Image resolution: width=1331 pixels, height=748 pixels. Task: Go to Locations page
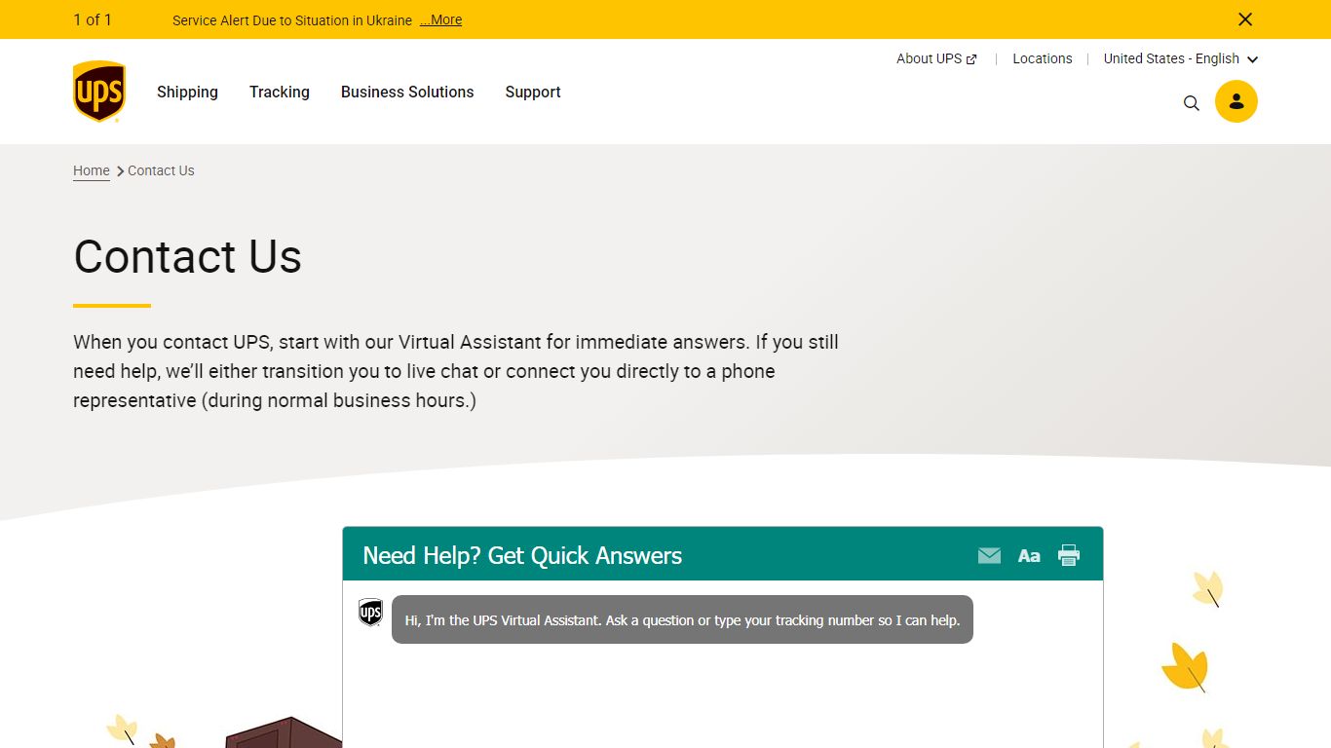pos(1042,58)
